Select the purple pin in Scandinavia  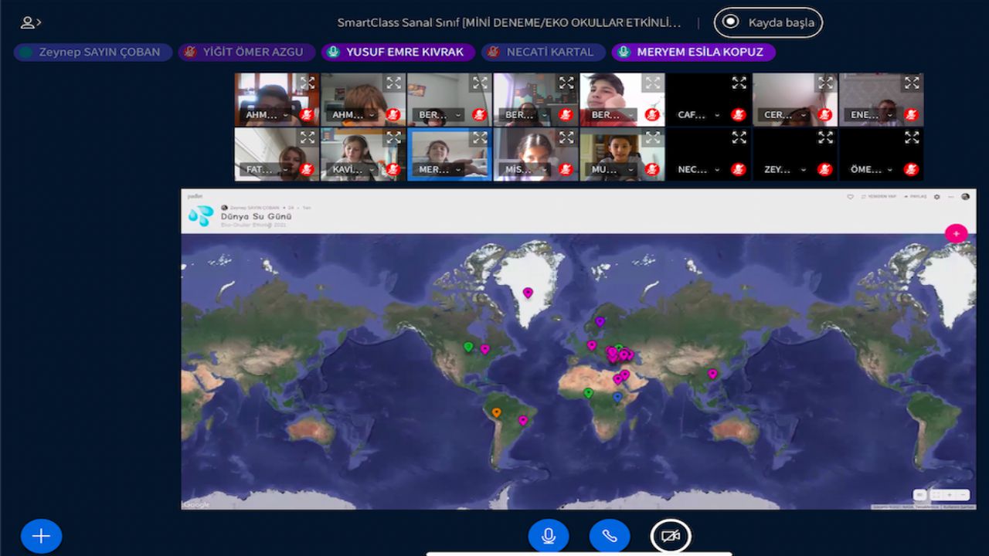600,321
